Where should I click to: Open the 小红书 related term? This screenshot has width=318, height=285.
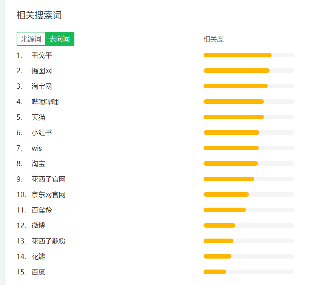click(x=42, y=133)
